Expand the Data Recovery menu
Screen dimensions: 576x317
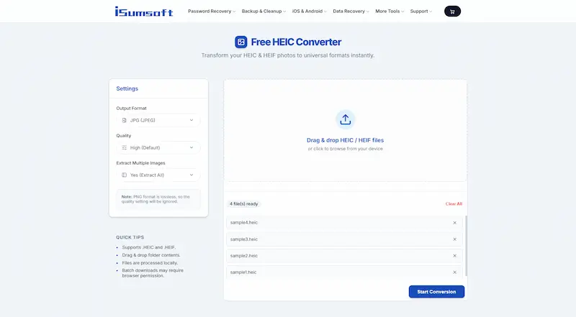(x=351, y=12)
